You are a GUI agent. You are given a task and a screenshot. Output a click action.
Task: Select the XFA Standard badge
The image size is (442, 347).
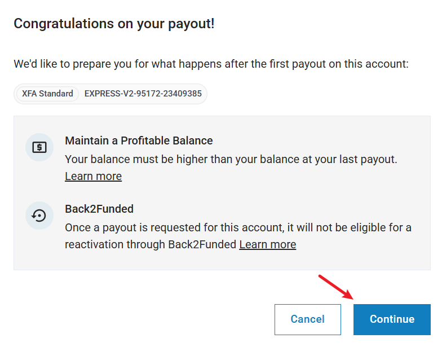(47, 94)
